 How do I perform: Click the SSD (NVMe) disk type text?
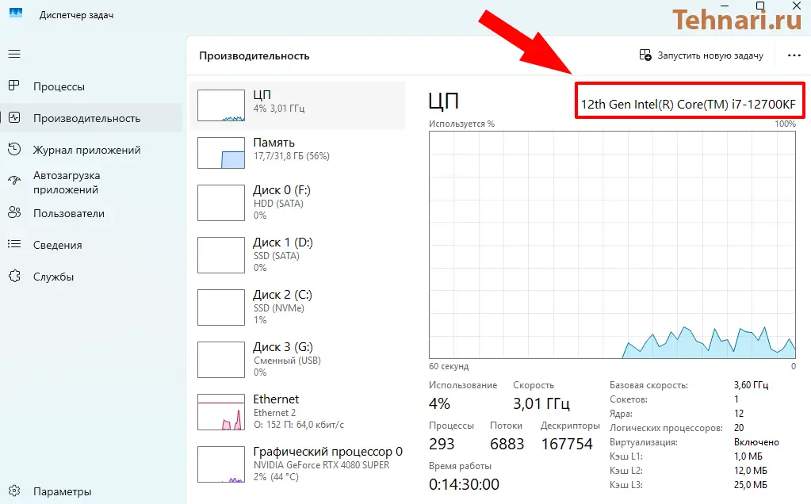point(279,308)
